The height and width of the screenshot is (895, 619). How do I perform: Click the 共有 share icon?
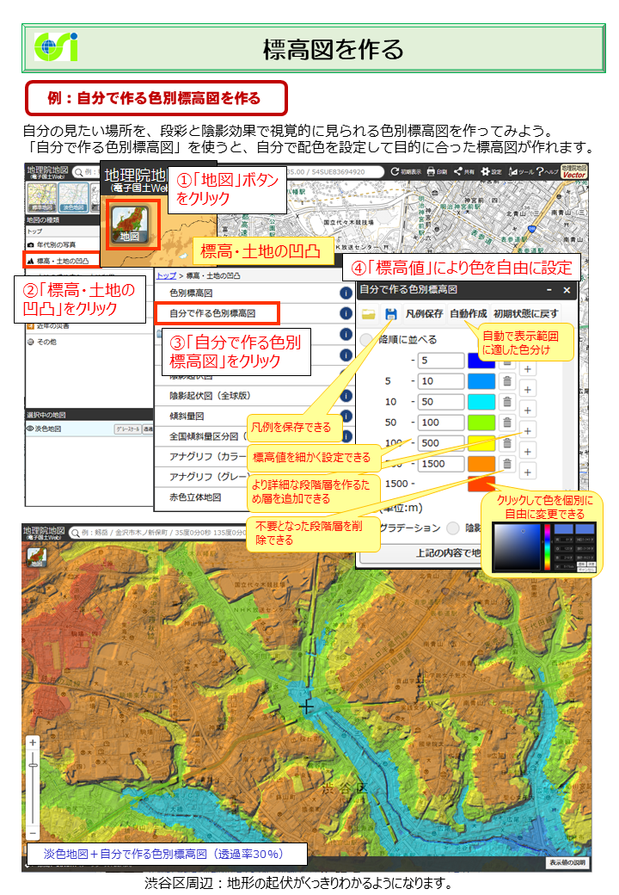coord(457,171)
